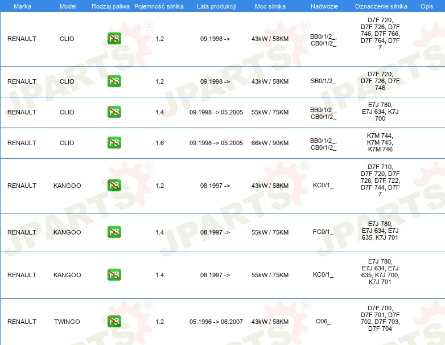This screenshot has height=345, width=445.
Task: Click the Twingo D7F 700 engine codes cell
Action: click(x=380, y=318)
